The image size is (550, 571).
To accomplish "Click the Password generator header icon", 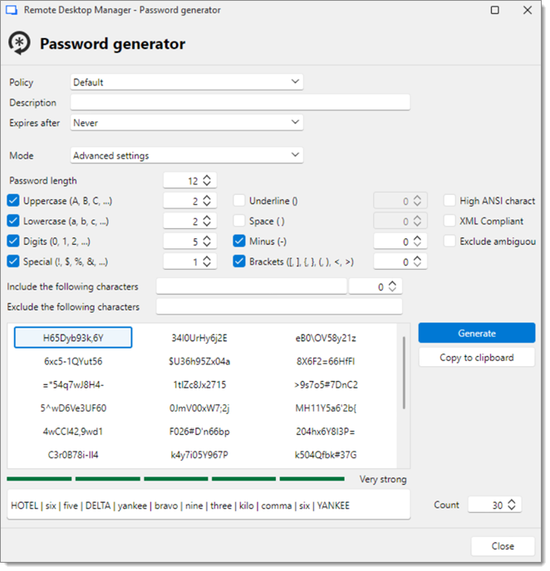I will click(x=20, y=43).
